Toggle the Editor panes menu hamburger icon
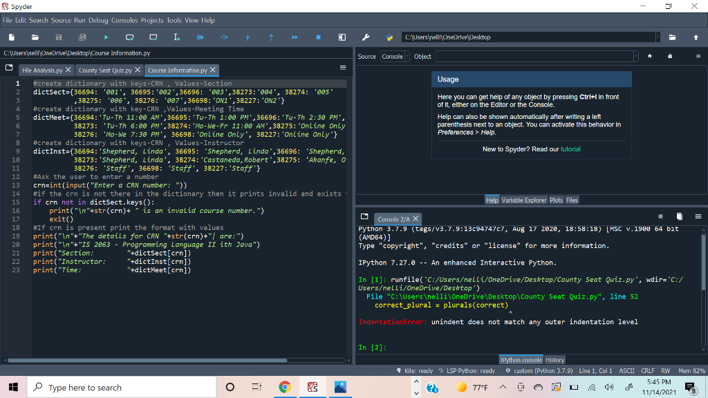 pos(343,68)
